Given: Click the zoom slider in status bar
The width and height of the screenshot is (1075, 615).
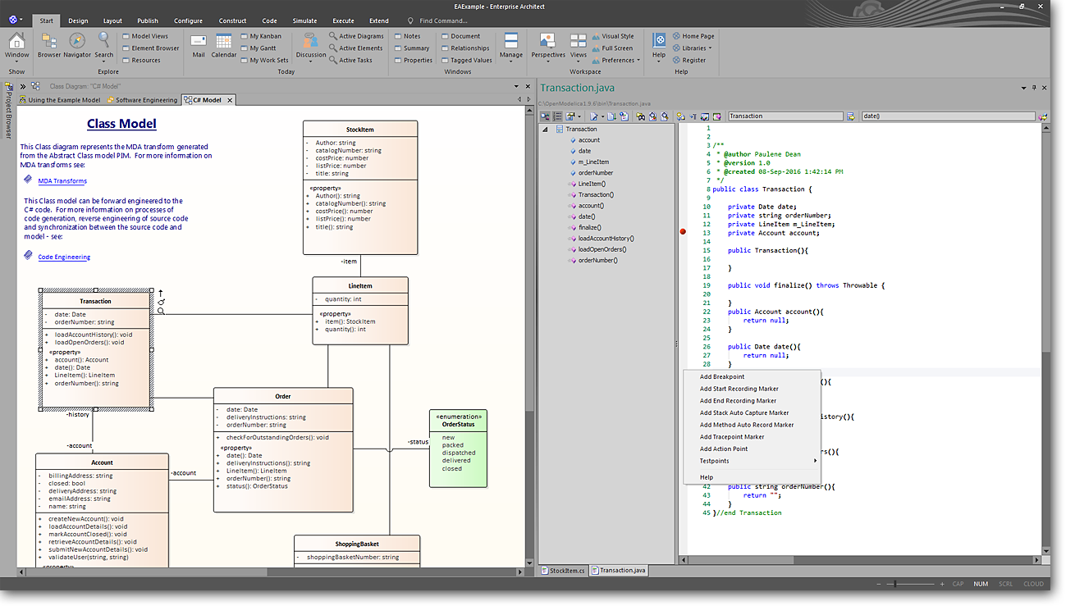Looking at the screenshot, I should coord(896,584).
